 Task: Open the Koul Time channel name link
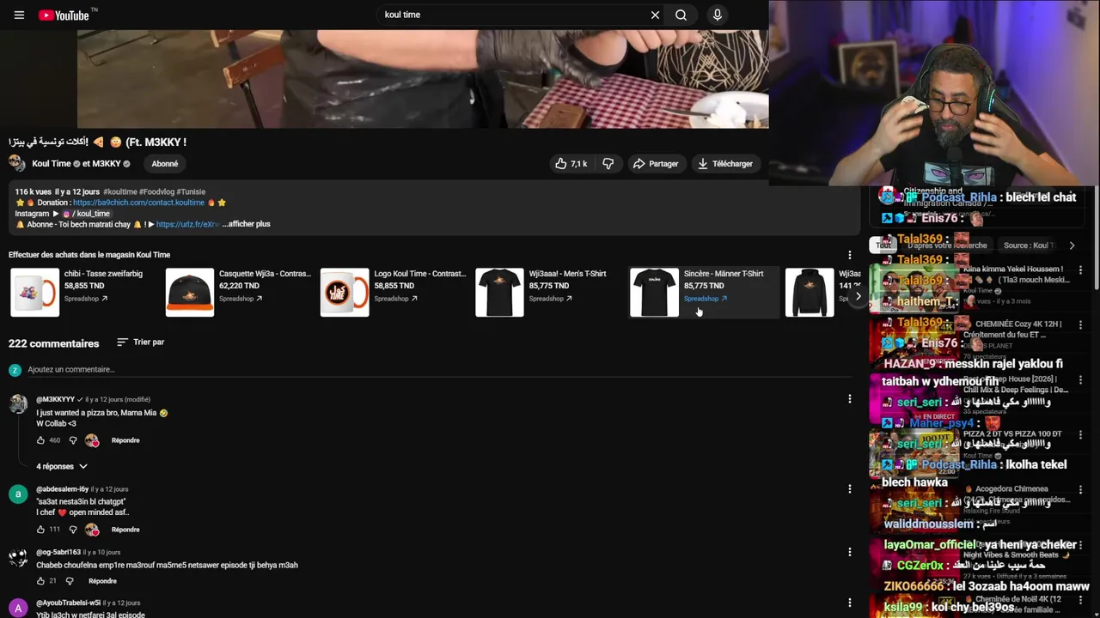(52, 163)
